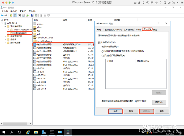Click the AD2-2016 server icon in tree

pos(5,23)
